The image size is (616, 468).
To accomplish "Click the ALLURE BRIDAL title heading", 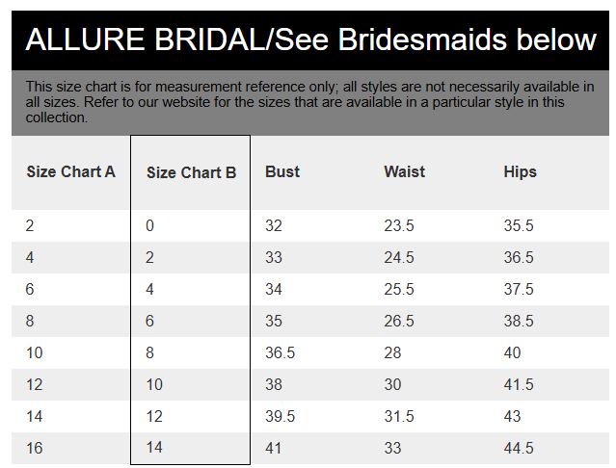I will click(310, 39).
